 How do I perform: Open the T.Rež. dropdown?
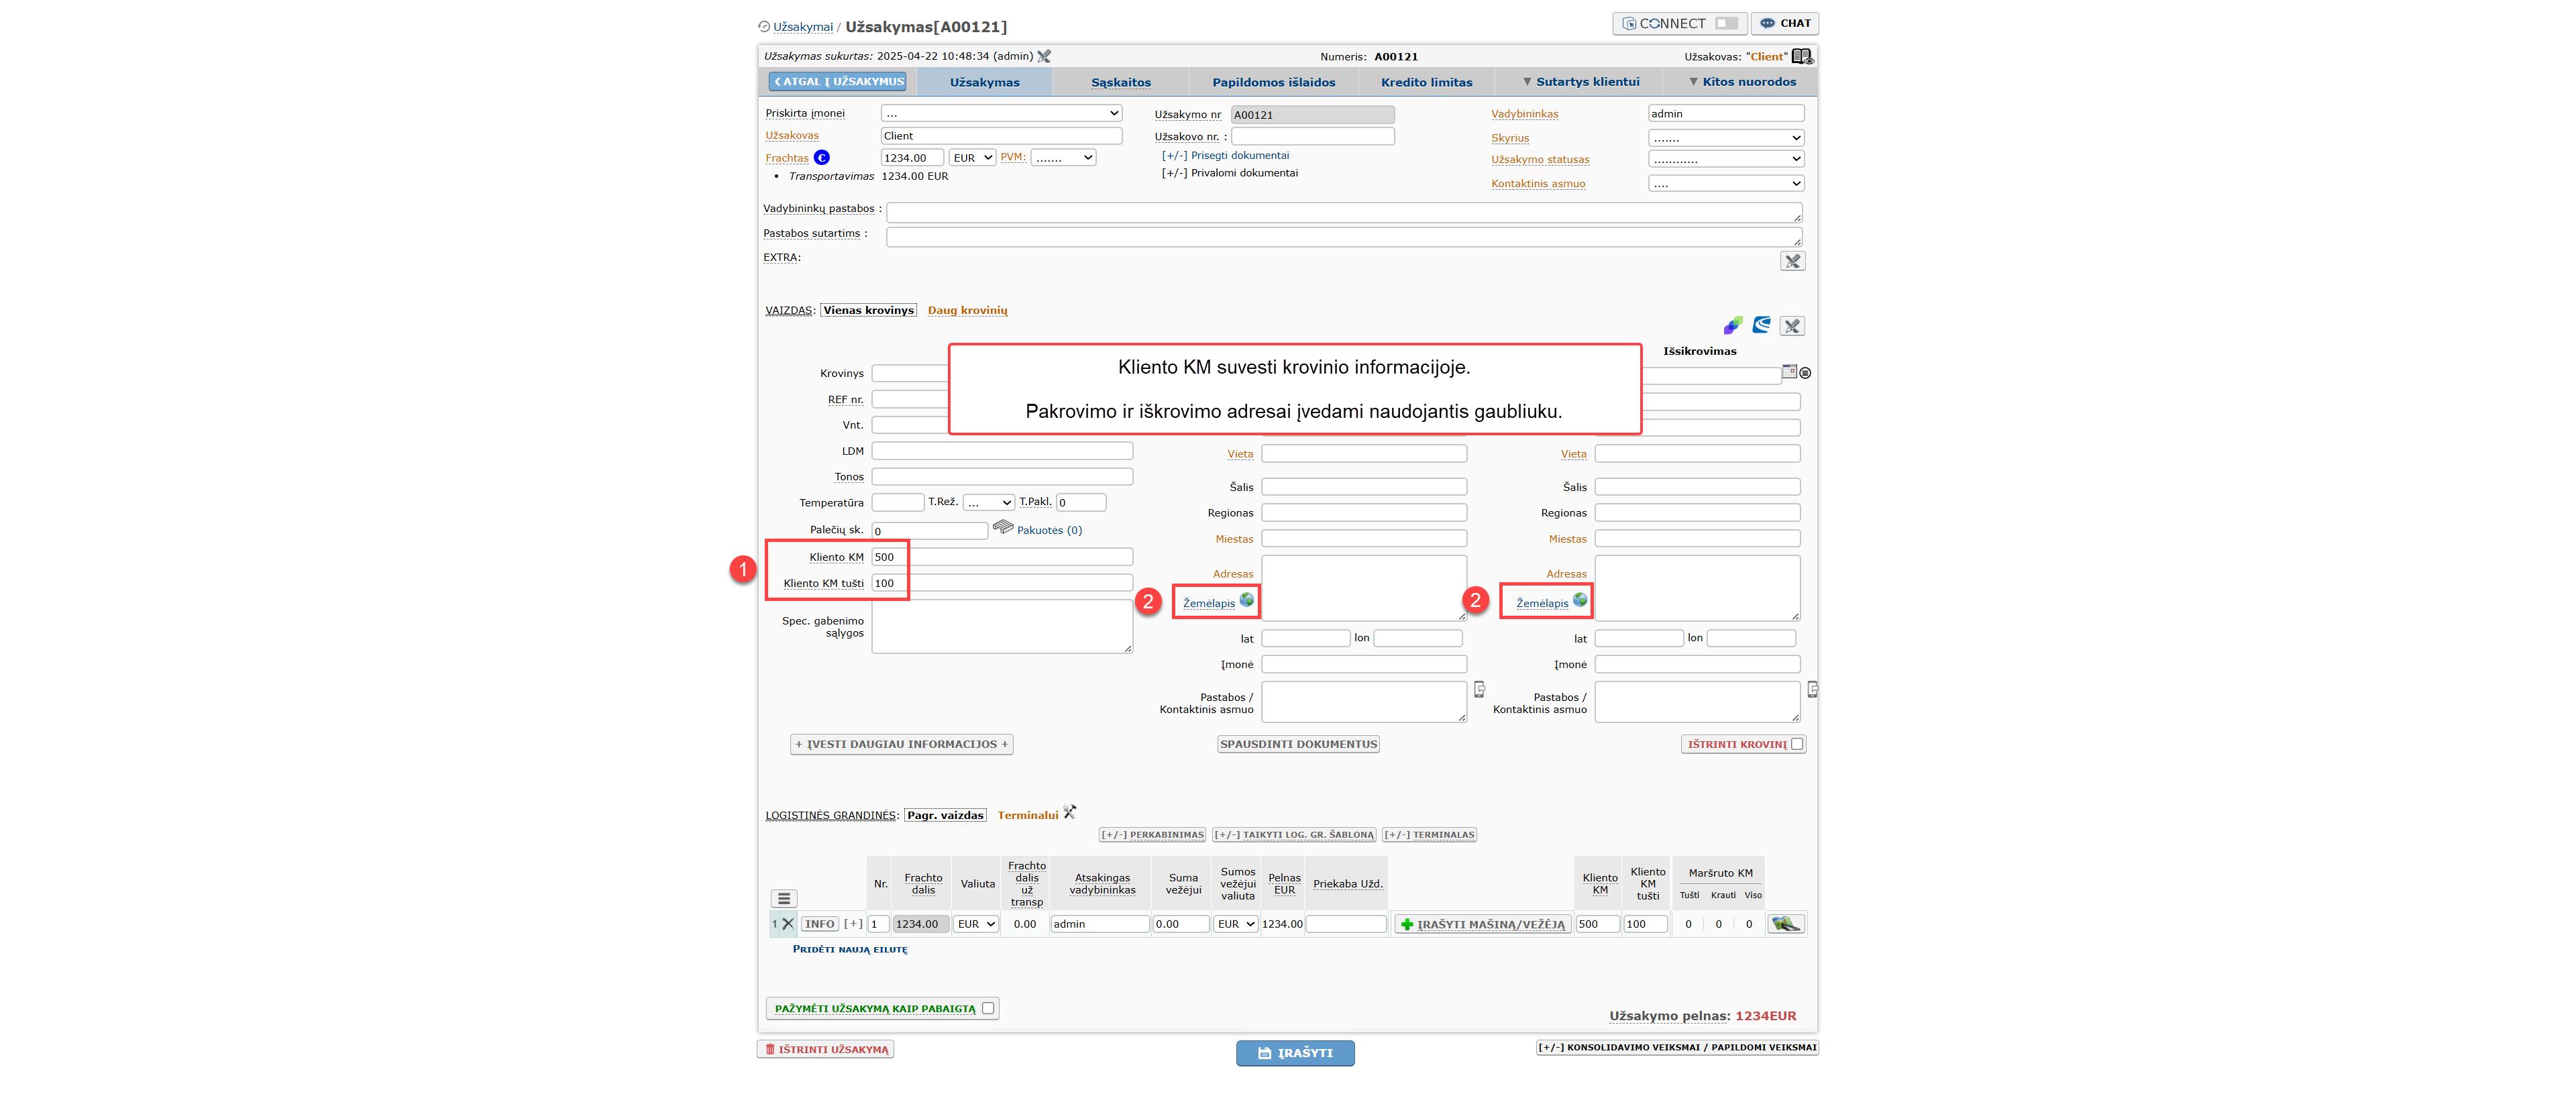pos(989,503)
